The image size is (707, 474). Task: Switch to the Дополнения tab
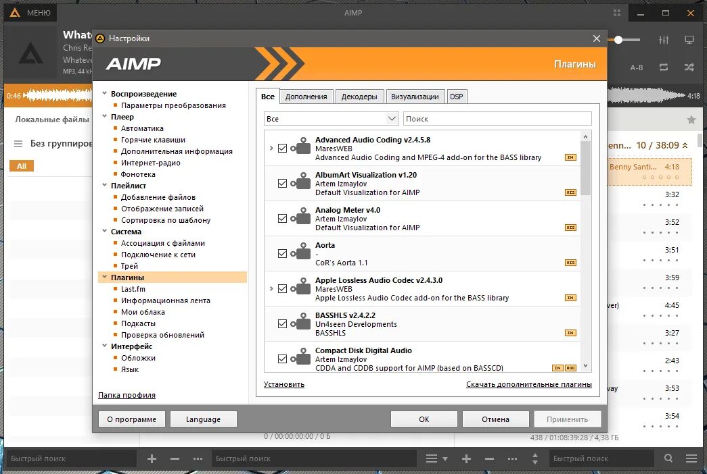click(x=306, y=97)
